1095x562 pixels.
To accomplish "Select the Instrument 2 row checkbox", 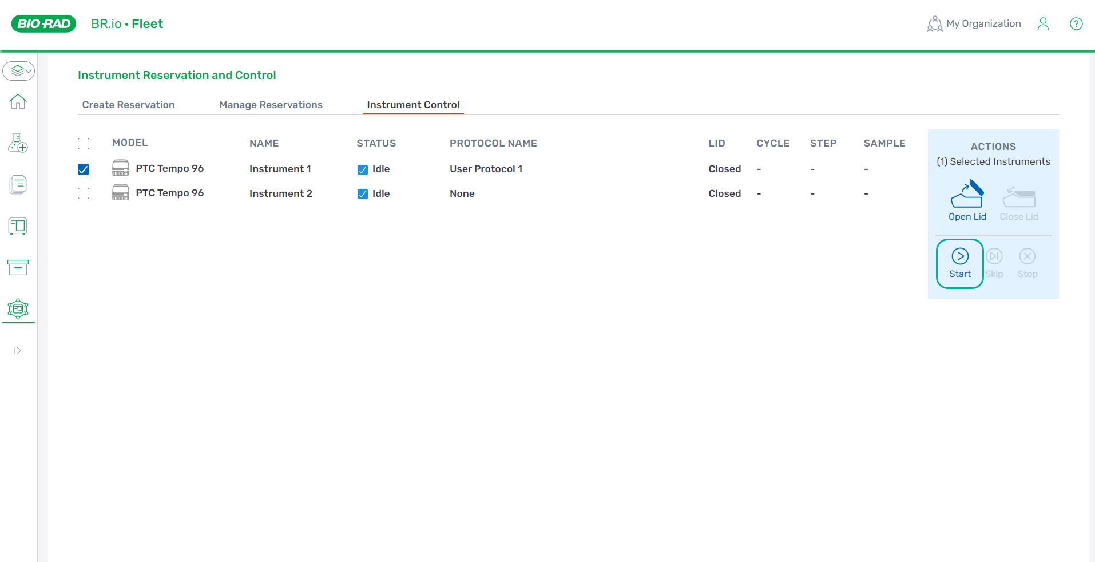I will (x=84, y=193).
